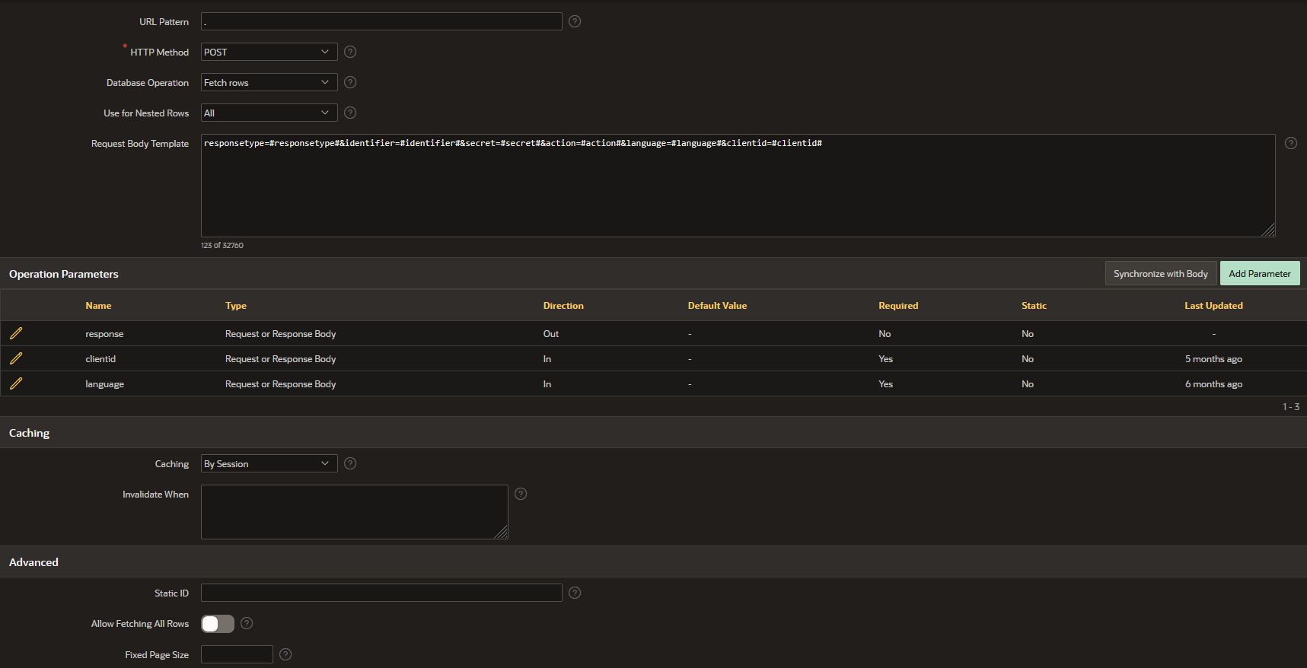The height and width of the screenshot is (668, 1307).
Task: Focus the Static ID input field
Action: (x=381, y=593)
